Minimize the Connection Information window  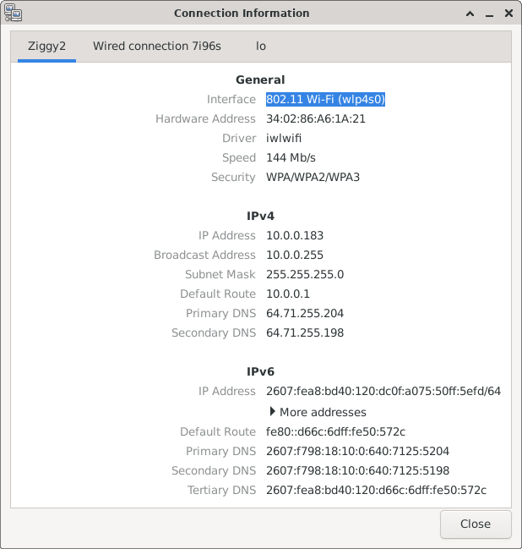tap(490, 14)
